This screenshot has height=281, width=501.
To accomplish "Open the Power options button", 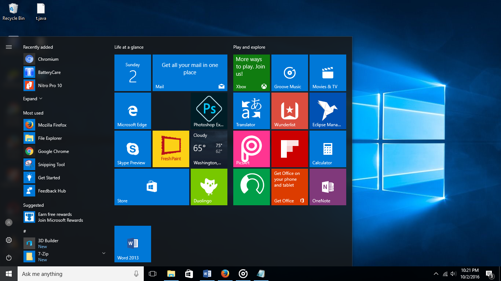I will [x=9, y=258].
